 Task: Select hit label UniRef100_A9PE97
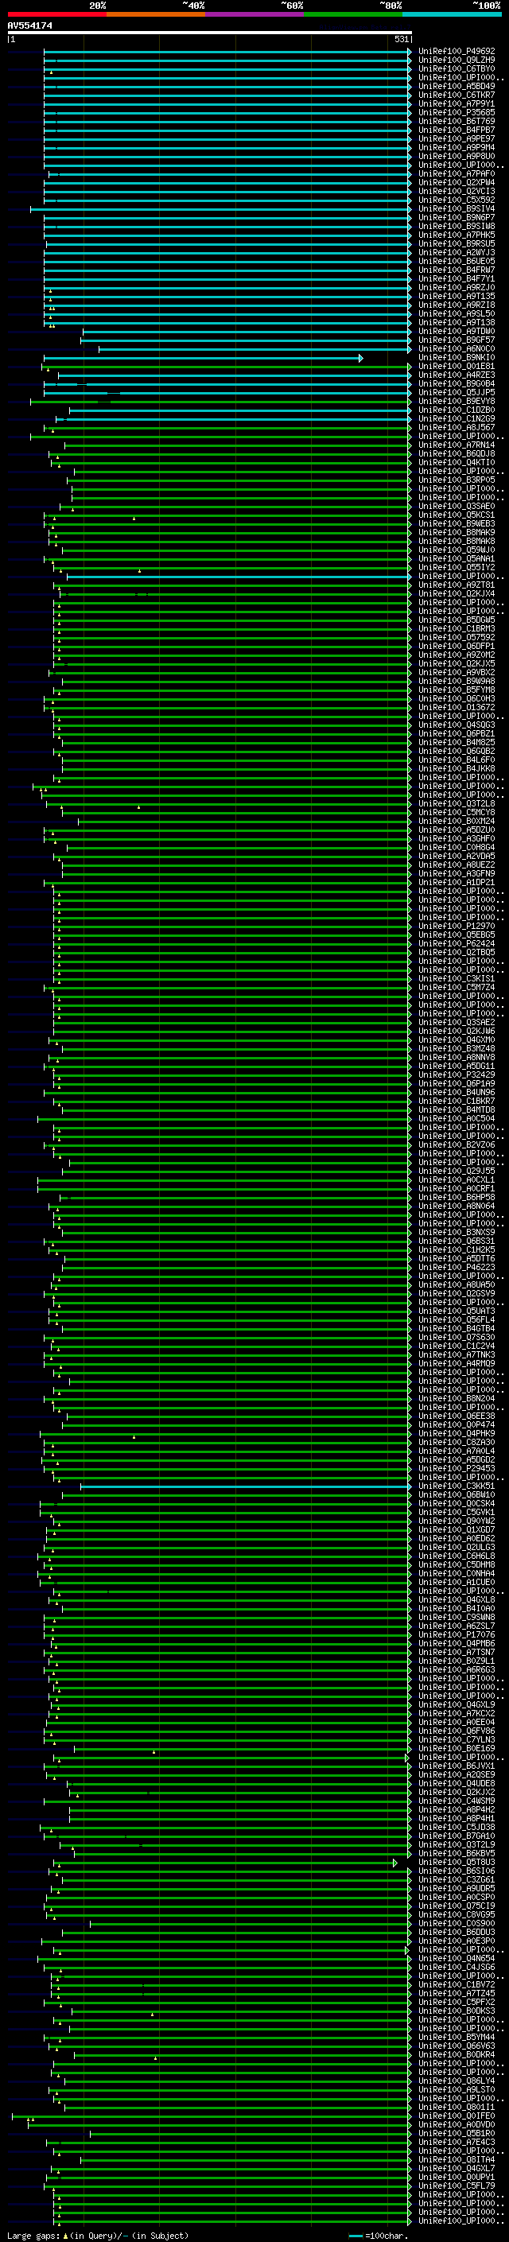(x=457, y=138)
